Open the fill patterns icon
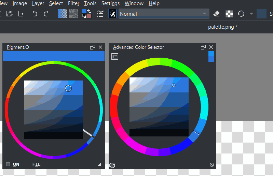Viewport: 273px width, 176px height. (73, 14)
